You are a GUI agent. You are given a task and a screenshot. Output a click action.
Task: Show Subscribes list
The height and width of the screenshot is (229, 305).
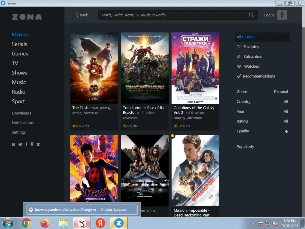click(x=253, y=56)
